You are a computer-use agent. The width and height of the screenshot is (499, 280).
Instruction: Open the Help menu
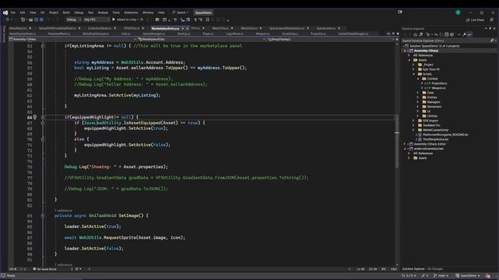(x=161, y=12)
